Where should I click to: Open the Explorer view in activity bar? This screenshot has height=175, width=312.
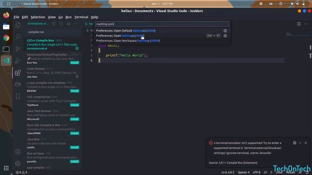(x=18, y=25)
